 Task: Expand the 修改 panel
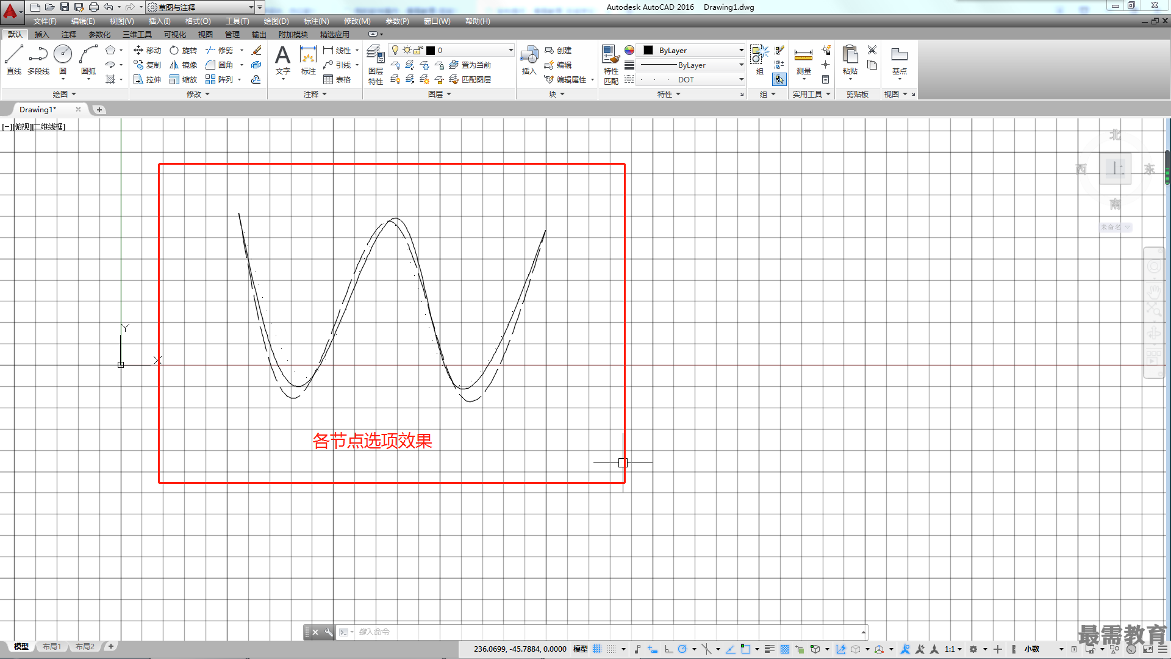pos(198,94)
